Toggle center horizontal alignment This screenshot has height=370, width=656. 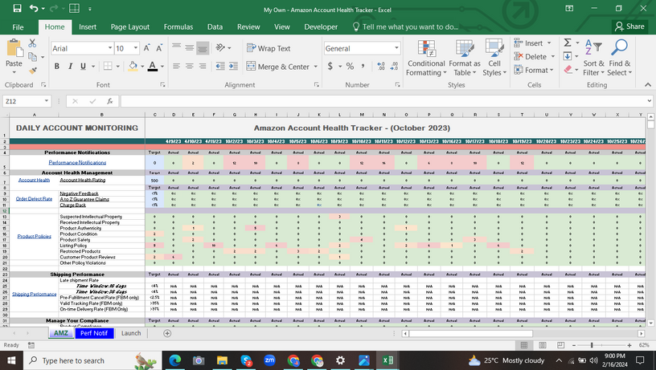(x=190, y=67)
